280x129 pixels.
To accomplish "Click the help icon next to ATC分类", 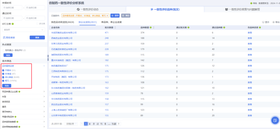I will tap(13, 24).
